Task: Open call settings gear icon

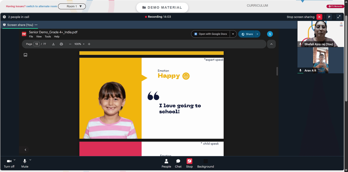Action: pyautogui.click(x=4, y=17)
